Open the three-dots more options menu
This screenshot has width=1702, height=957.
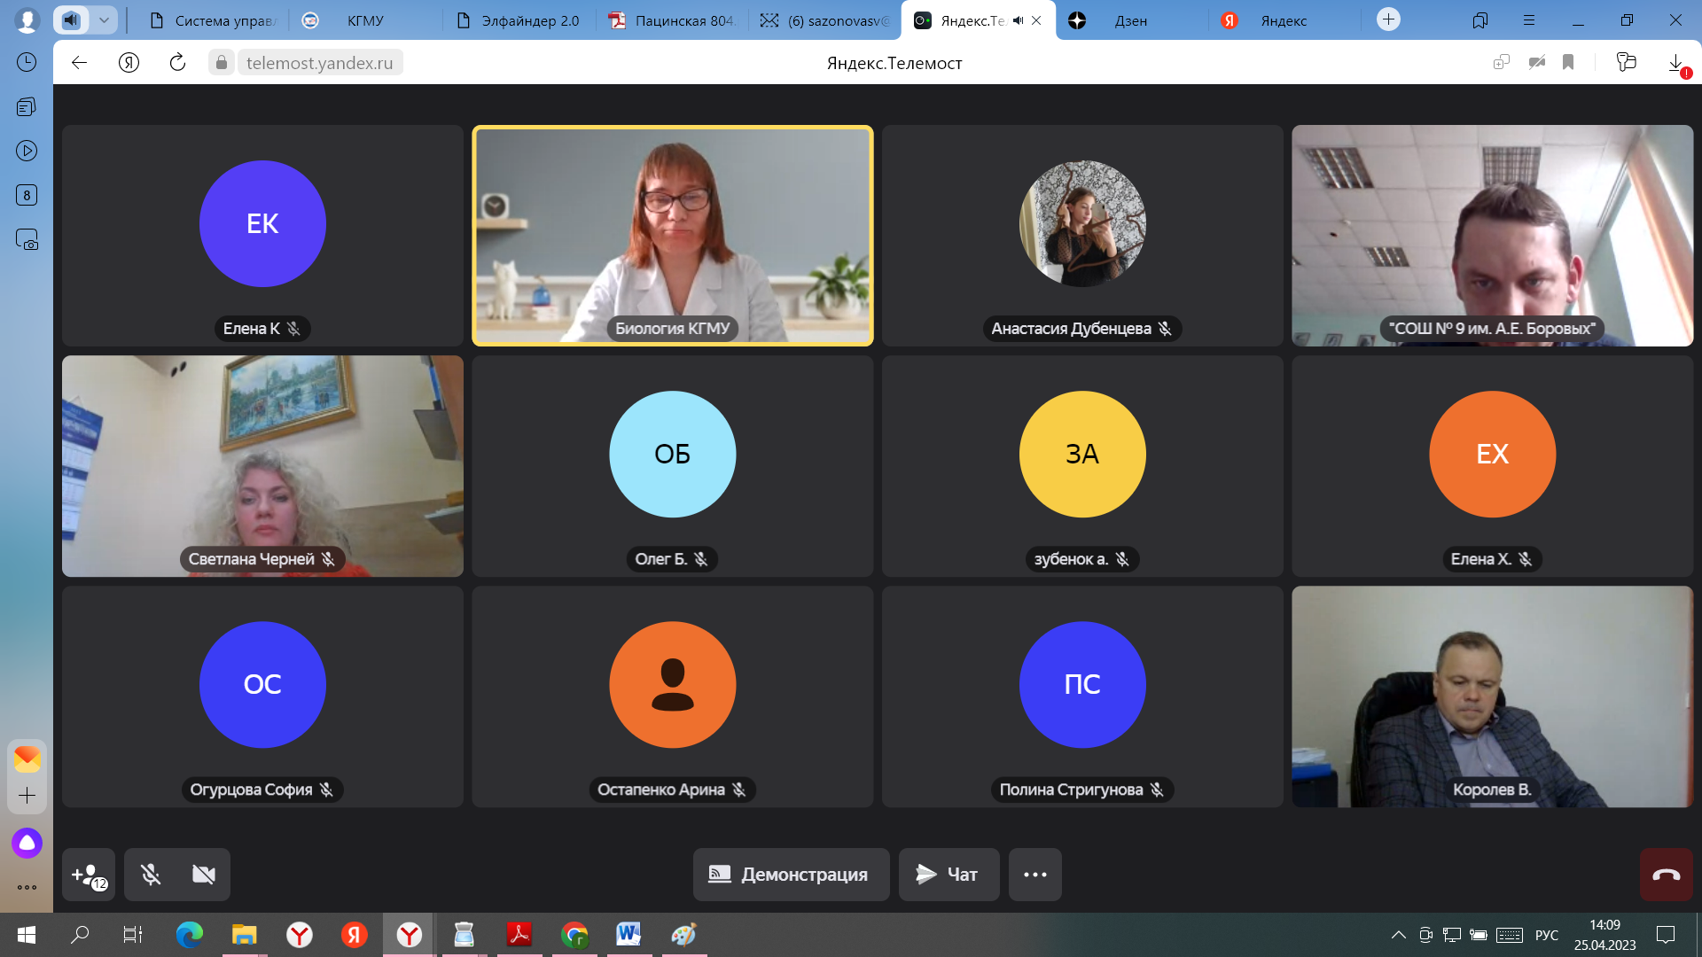coord(1034,875)
